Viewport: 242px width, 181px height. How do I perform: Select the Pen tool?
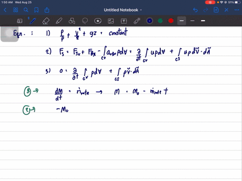[x=33, y=21]
